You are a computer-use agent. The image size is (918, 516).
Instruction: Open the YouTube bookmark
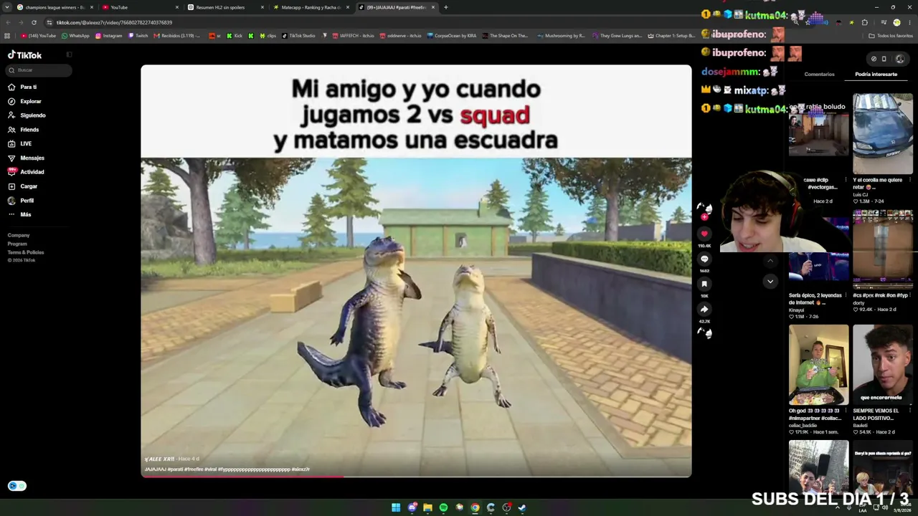coord(39,36)
